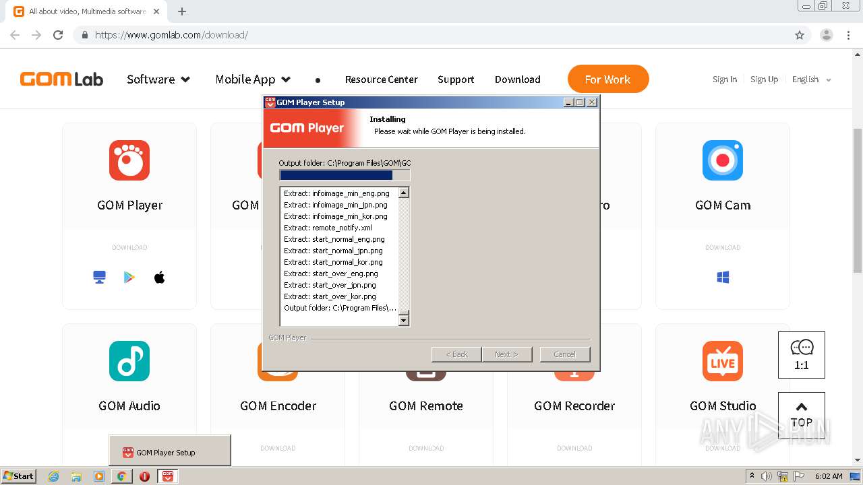Click GOM Cam Windows download icon
Screen dimensions: 863x485
click(723, 278)
